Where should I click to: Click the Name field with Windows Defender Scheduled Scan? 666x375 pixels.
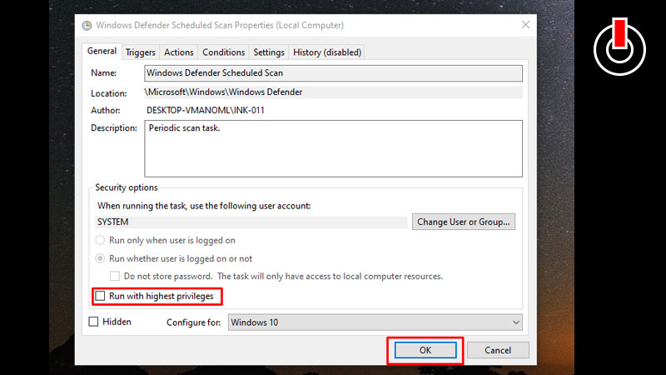click(x=334, y=73)
